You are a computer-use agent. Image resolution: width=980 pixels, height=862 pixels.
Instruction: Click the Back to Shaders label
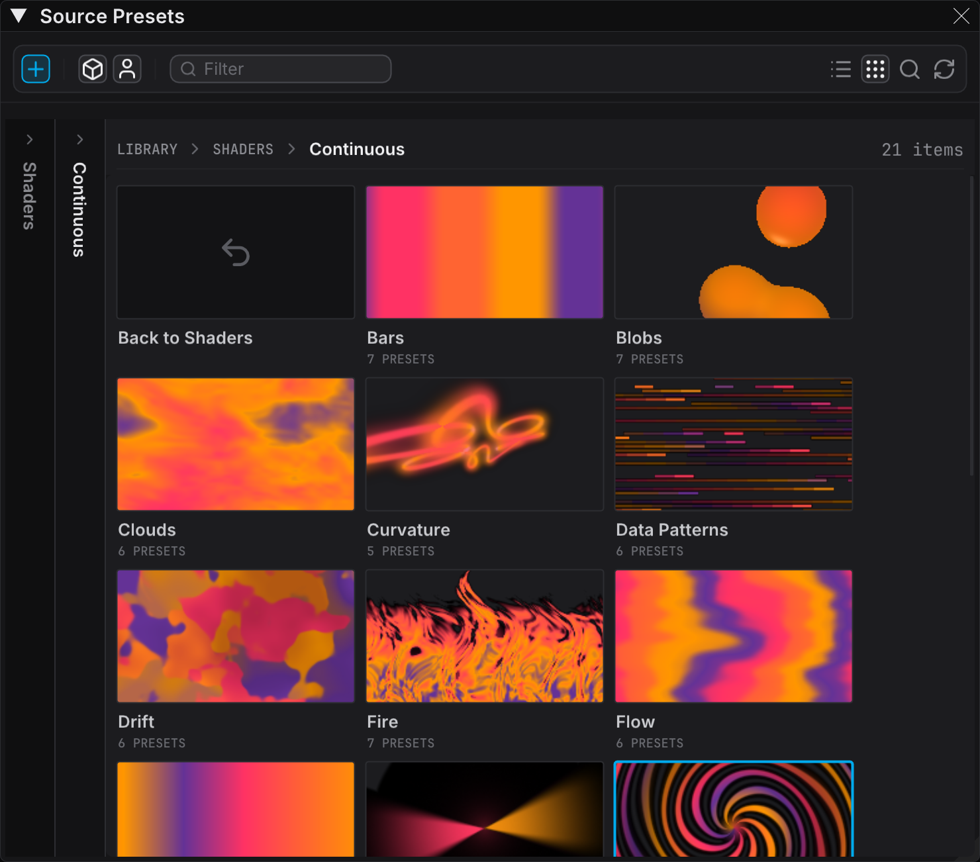(185, 338)
